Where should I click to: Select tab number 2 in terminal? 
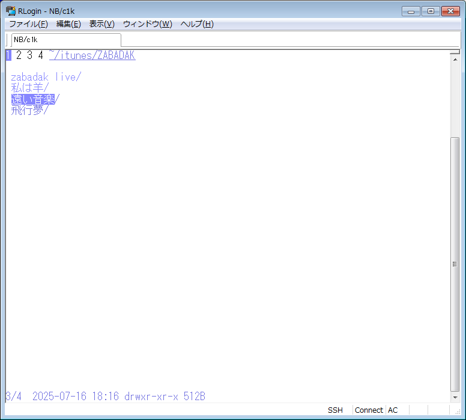click(x=19, y=55)
